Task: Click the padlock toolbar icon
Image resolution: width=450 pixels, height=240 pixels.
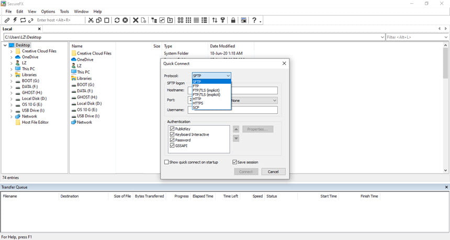Action: pos(233,20)
